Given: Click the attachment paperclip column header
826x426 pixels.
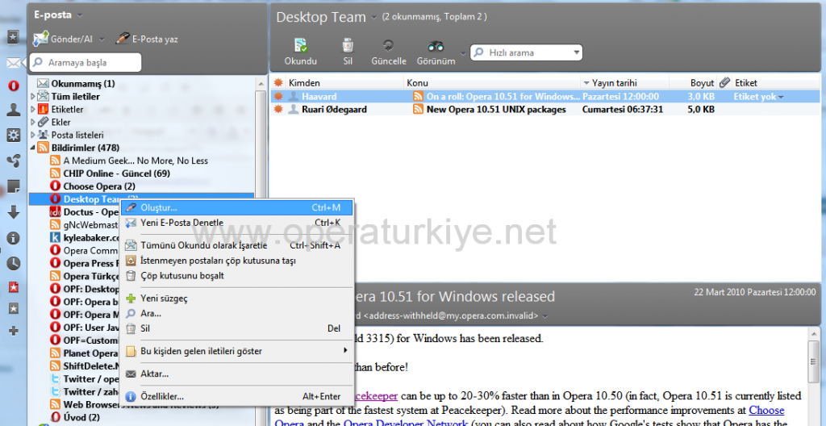Looking at the screenshot, I should [x=725, y=83].
